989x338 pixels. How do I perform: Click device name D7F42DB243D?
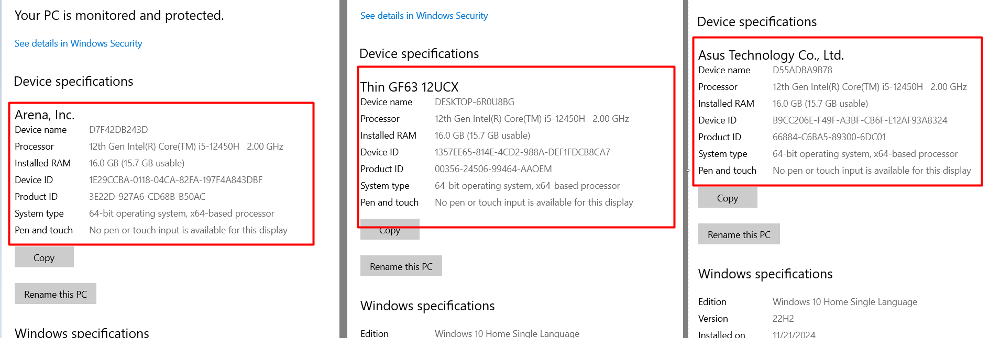point(118,130)
